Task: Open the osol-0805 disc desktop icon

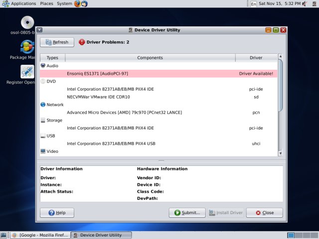Action: [x=27, y=22]
